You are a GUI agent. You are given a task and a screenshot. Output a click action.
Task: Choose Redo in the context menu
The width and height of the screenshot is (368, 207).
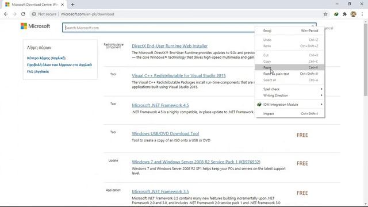tap(290, 46)
